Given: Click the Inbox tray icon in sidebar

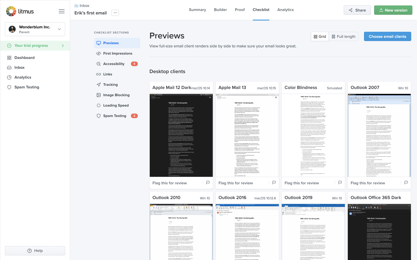Looking at the screenshot, I should [x=9, y=68].
